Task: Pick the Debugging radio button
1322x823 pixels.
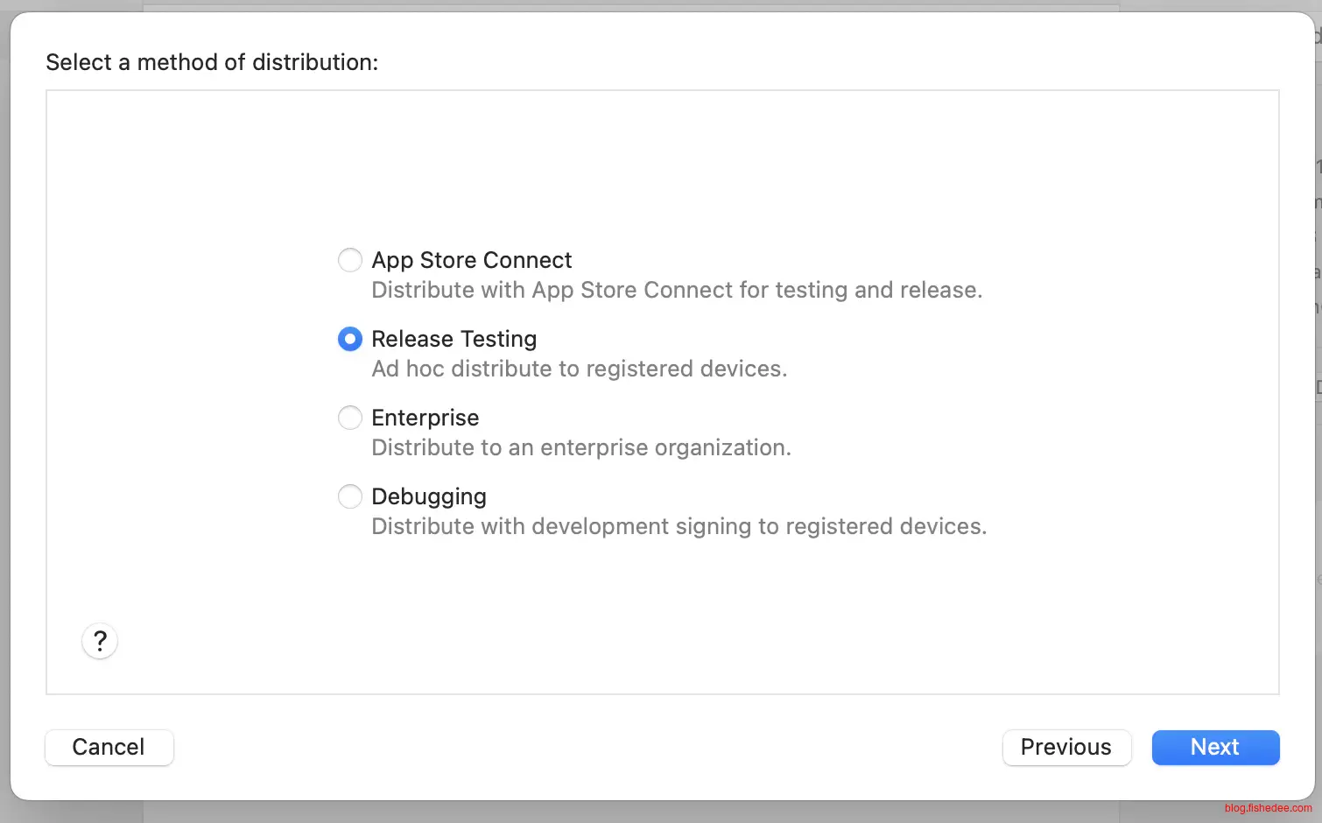Action: pos(350,496)
